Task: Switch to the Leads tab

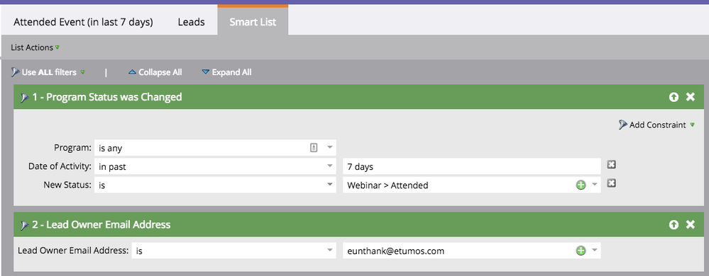Action: [x=191, y=22]
